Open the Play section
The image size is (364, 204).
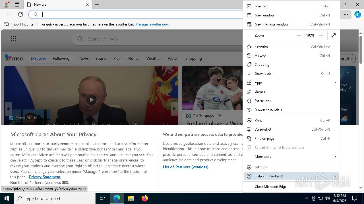pyautogui.click(x=117, y=58)
